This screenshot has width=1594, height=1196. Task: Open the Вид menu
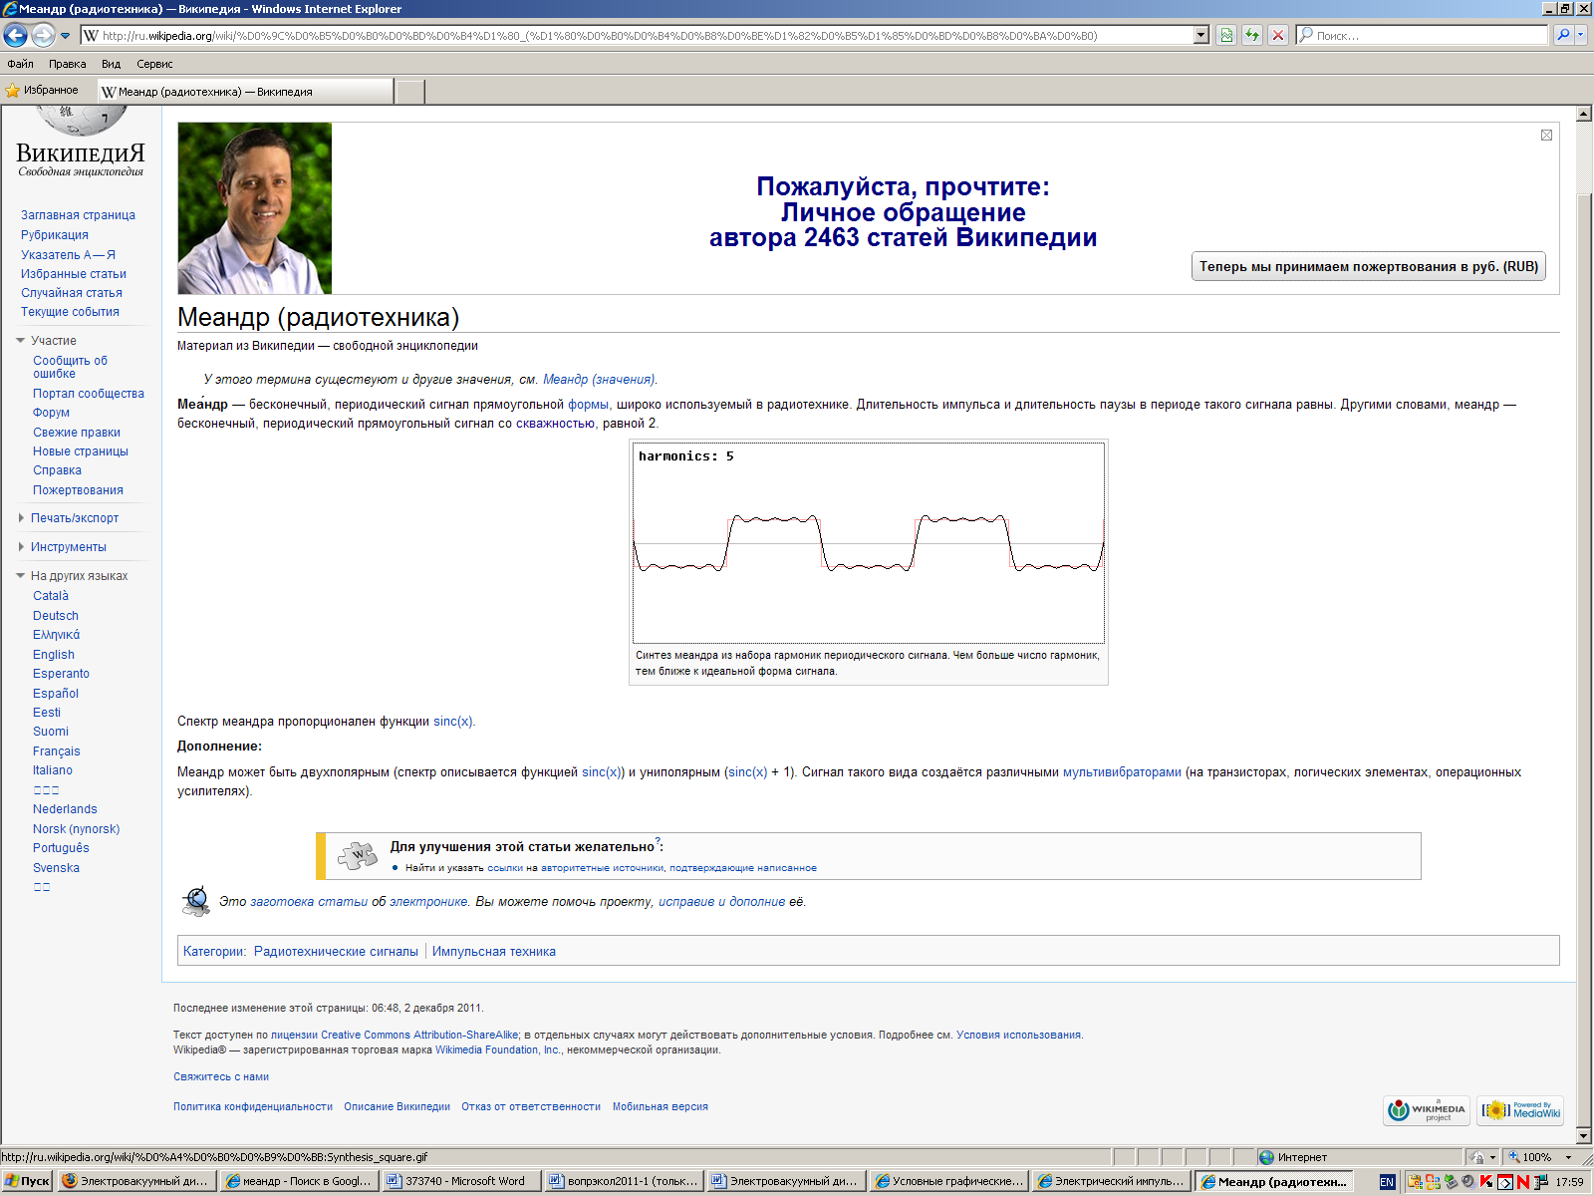[x=111, y=64]
